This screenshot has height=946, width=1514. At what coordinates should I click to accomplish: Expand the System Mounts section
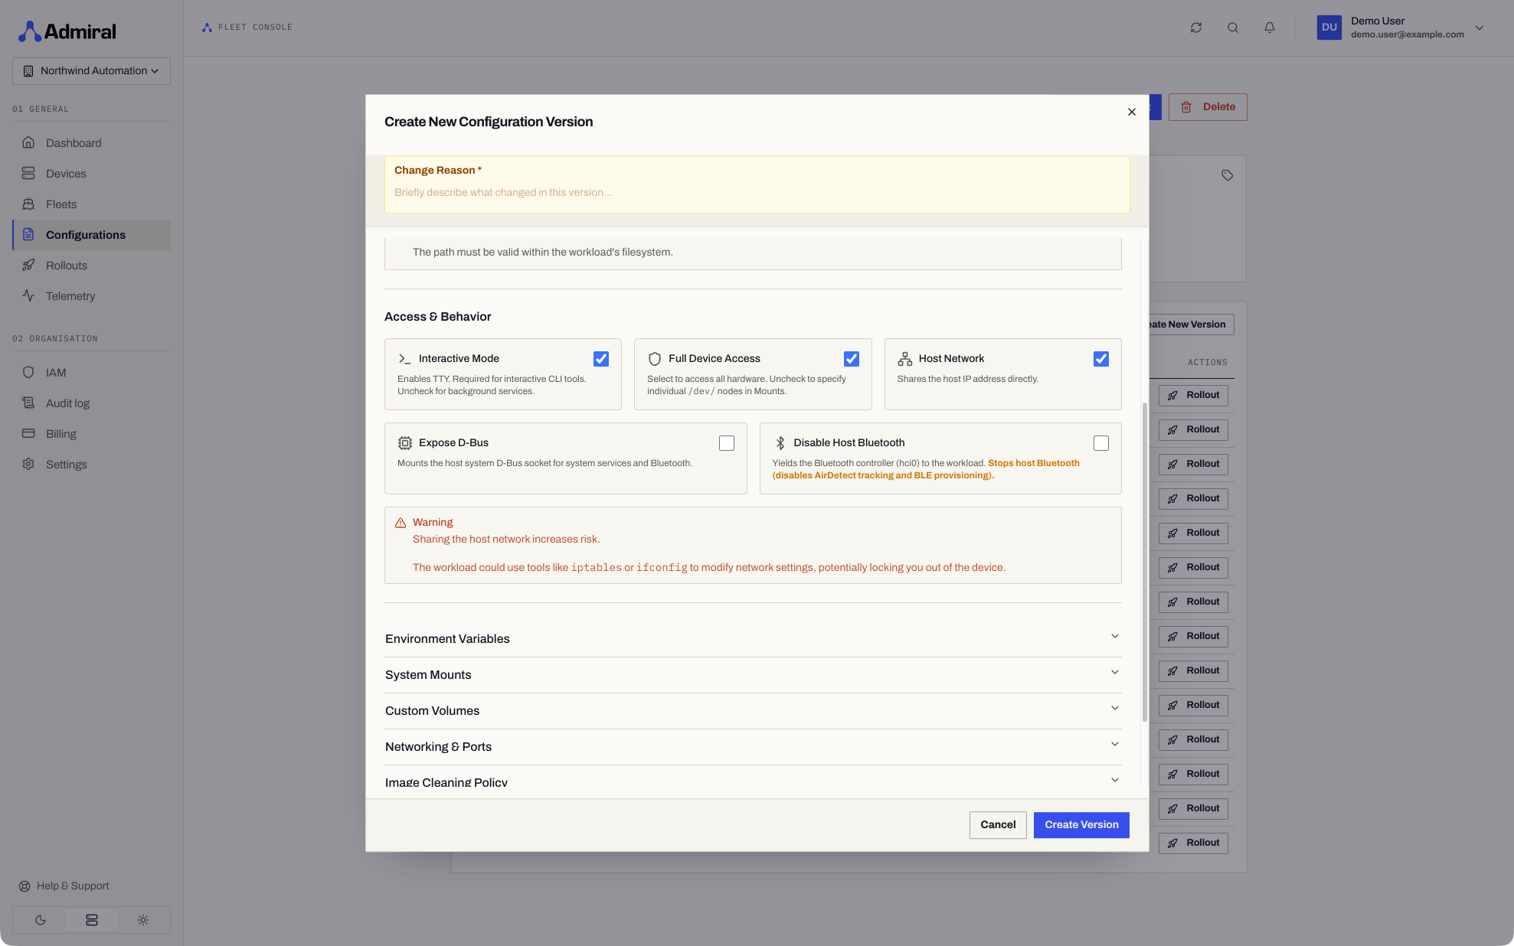(x=753, y=675)
